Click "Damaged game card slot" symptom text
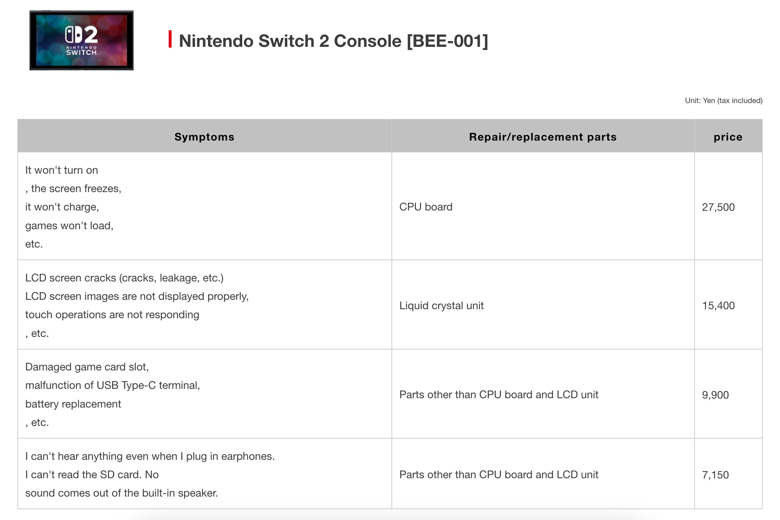 pyautogui.click(x=87, y=366)
